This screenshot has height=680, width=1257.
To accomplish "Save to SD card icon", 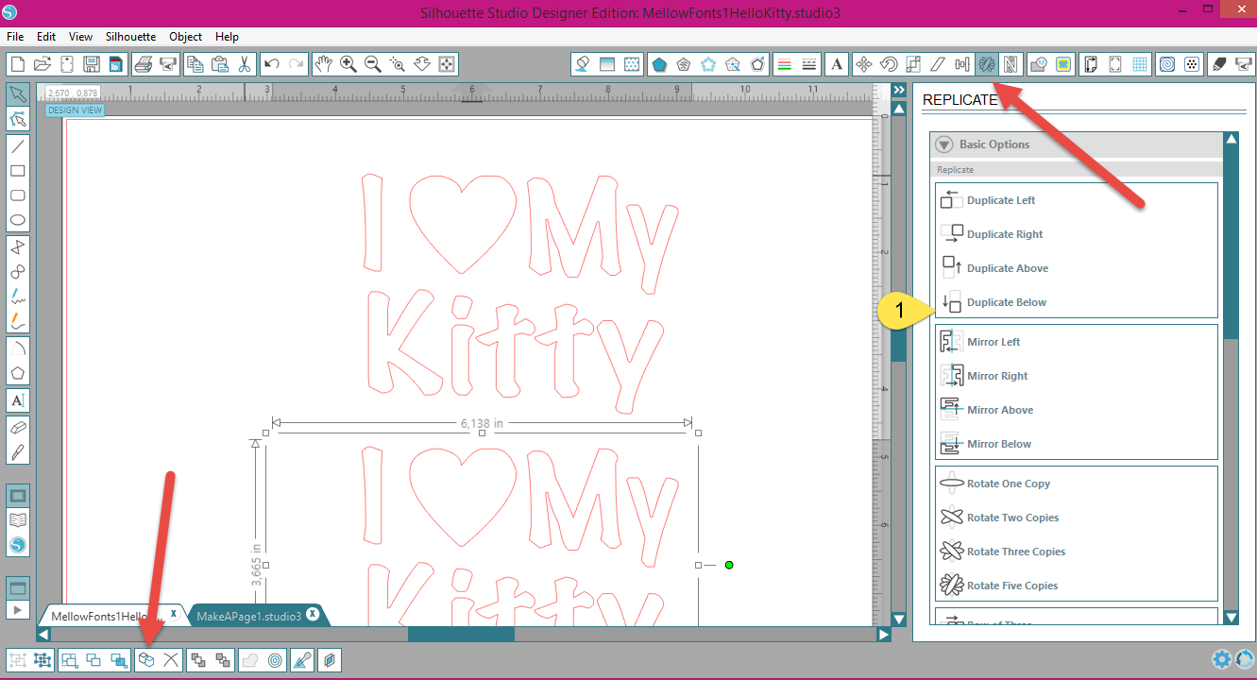I will coord(115,64).
